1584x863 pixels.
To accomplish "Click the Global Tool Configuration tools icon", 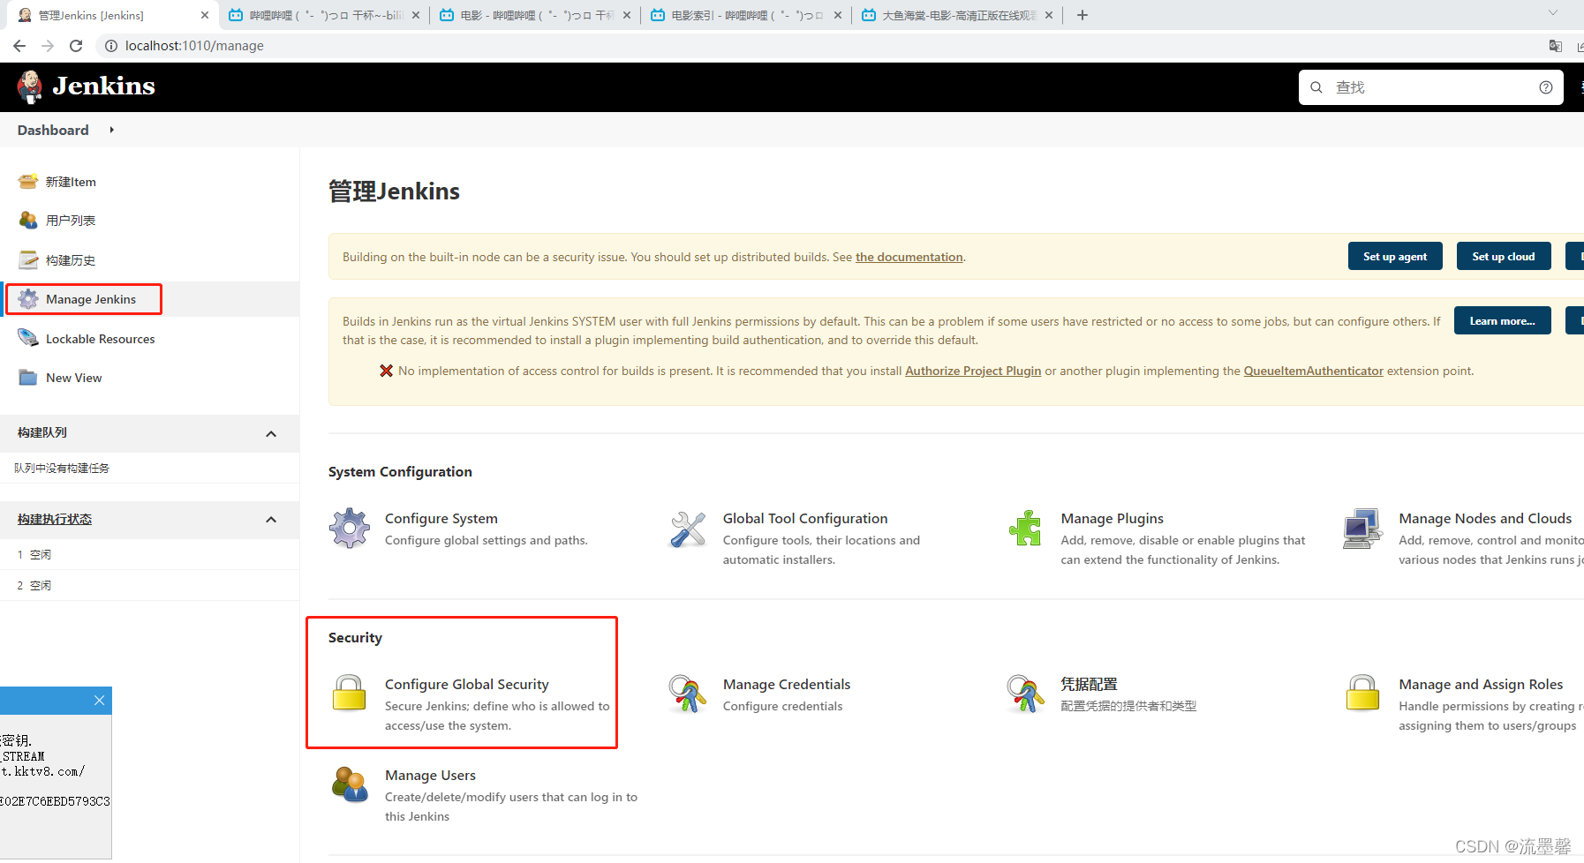I will tap(688, 528).
